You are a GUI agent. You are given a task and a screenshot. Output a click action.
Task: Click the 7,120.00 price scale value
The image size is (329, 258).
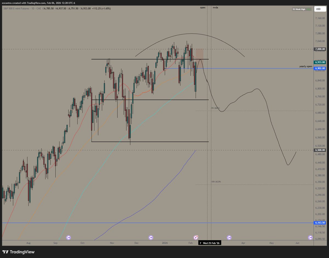point(320,26)
